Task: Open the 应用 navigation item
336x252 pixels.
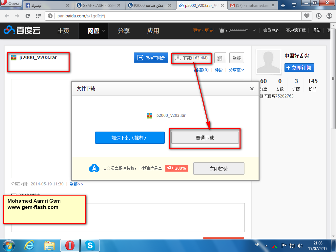Action: tap(153, 31)
